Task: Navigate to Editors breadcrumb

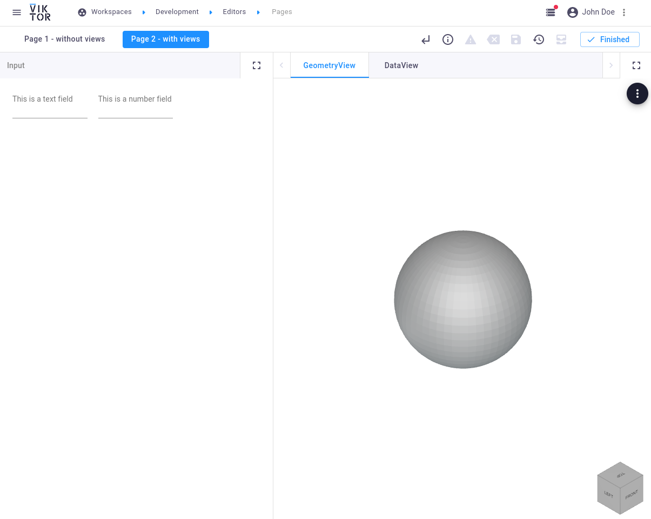Action: click(x=234, y=12)
